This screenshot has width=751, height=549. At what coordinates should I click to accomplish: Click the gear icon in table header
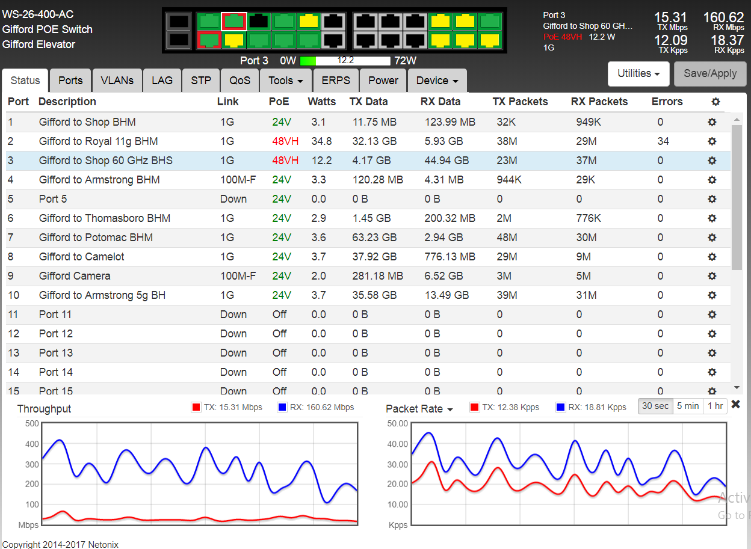[715, 102]
